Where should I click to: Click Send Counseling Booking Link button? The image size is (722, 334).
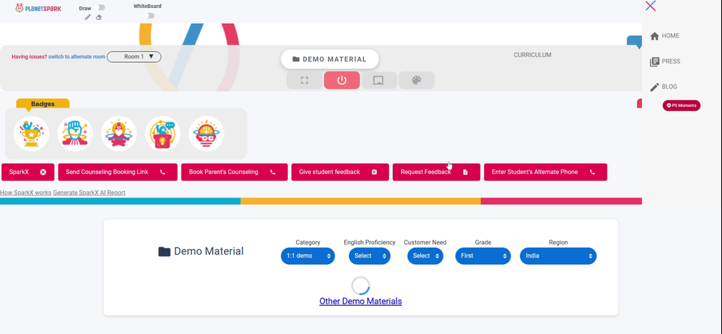point(118,172)
